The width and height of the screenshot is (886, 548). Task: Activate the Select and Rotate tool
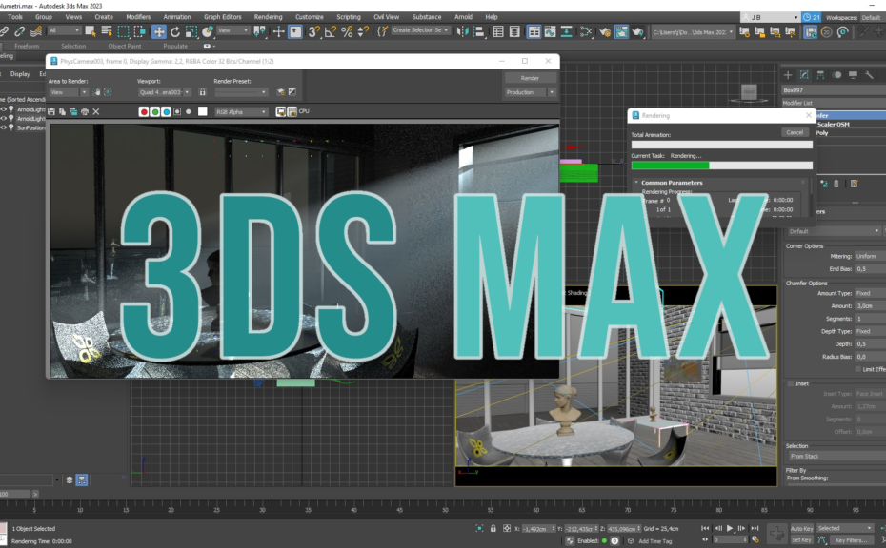click(x=175, y=31)
